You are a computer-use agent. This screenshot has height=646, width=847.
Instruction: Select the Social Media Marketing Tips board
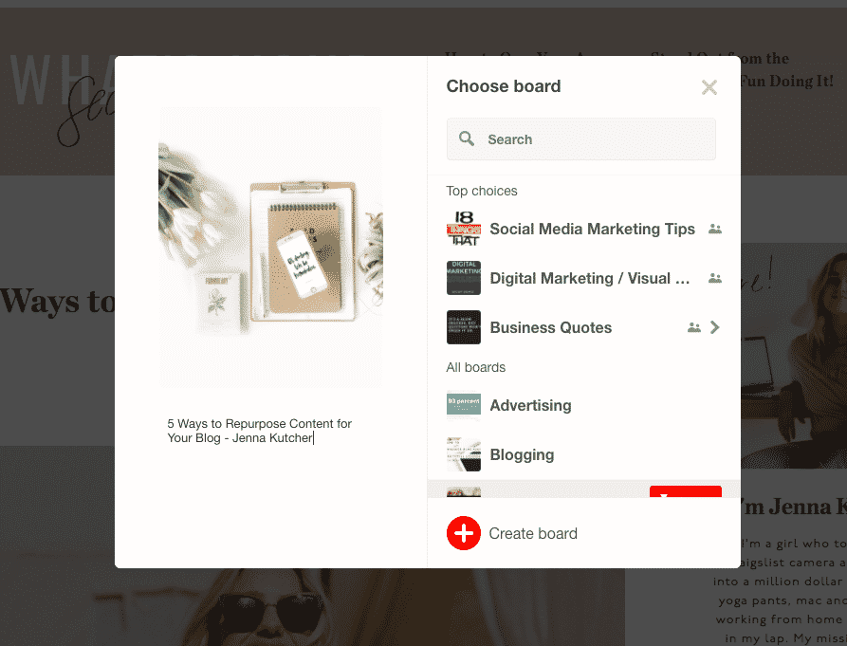point(584,229)
